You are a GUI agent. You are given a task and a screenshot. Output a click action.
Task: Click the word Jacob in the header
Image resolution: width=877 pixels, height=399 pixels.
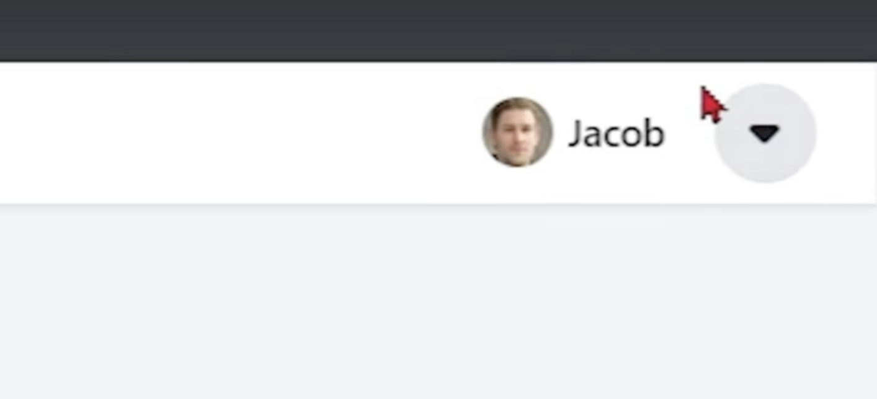[x=616, y=133]
